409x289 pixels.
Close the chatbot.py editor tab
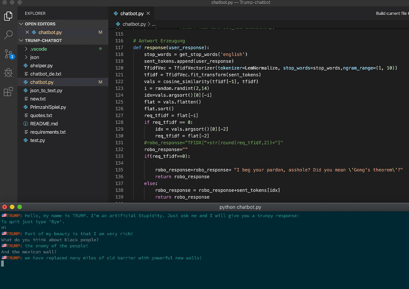[x=148, y=14]
